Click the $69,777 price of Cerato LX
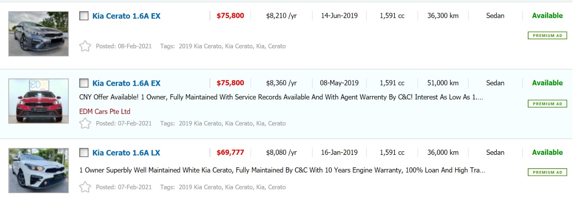This screenshot has width=582, height=205. coord(230,153)
